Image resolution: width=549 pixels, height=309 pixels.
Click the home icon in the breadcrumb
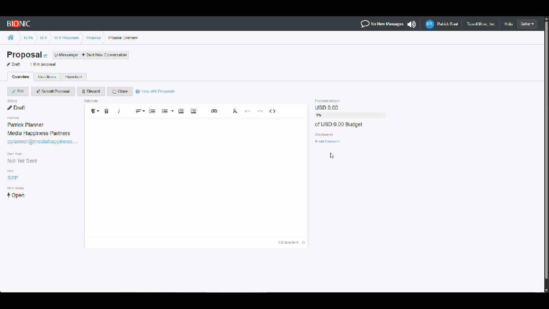pos(11,38)
